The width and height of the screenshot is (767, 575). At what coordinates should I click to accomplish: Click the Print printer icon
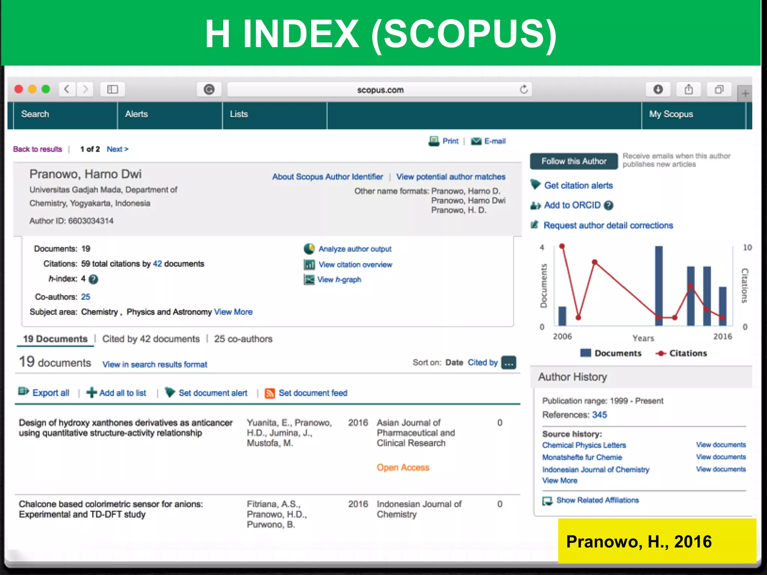click(x=434, y=141)
